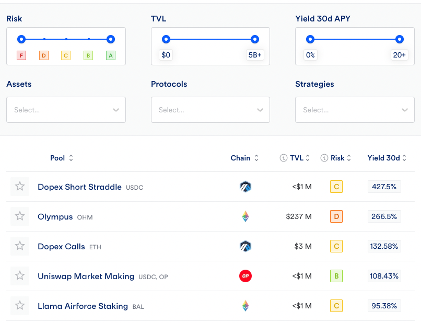Click the 108.43% yield value
Viewport: 421px width, 323px height.
[x=384, y=276]
